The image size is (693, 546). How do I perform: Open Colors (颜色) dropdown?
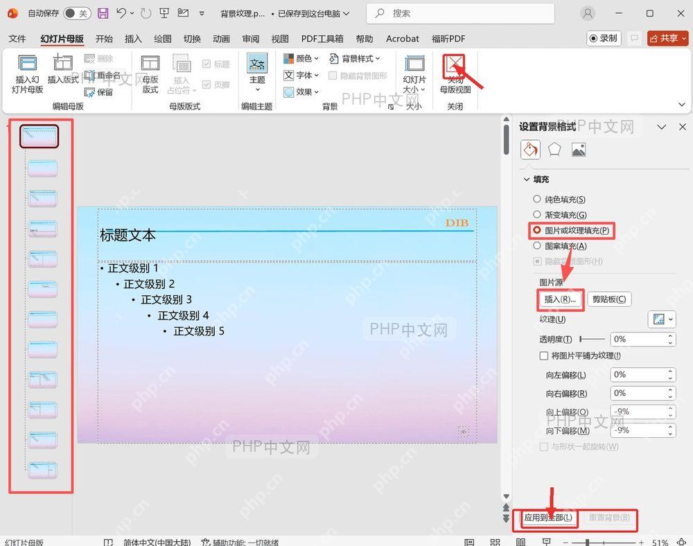click(x=301, y=58)
